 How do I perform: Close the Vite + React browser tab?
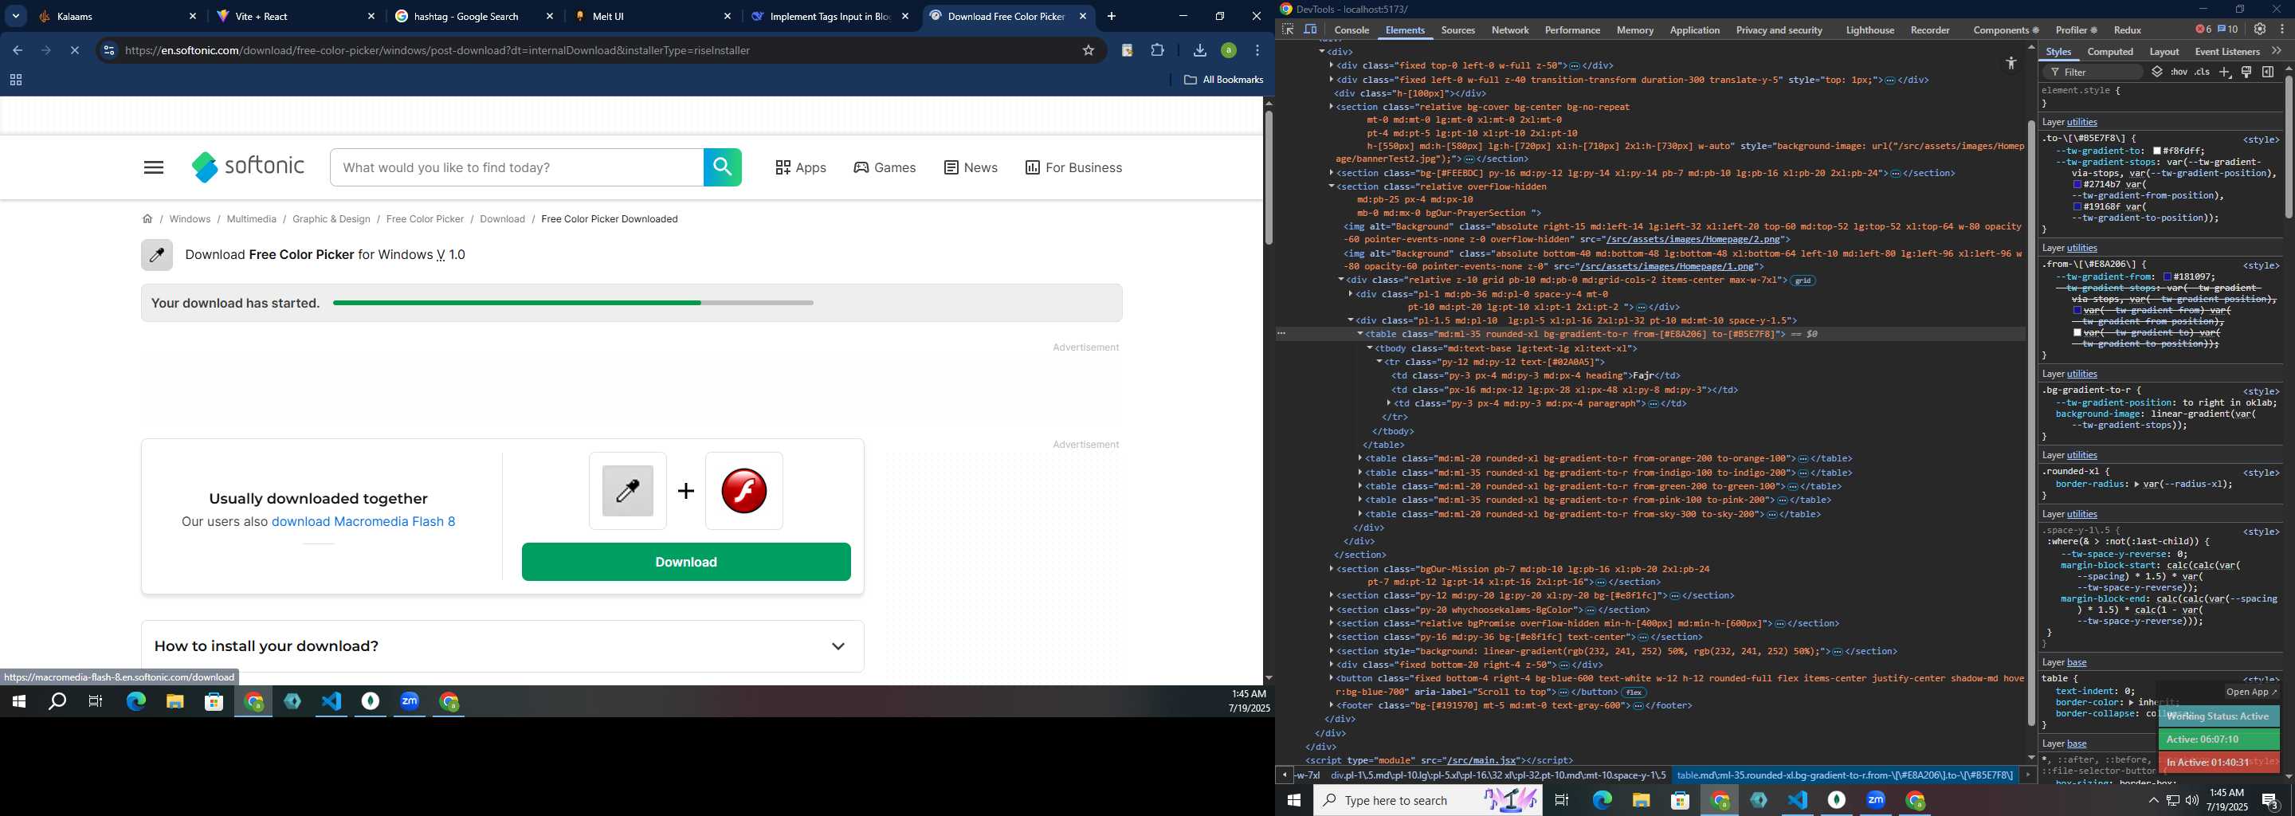[371, 16]
